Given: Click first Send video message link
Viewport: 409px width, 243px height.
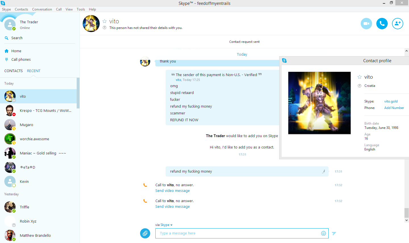Looking at the screenshot, I should point(172,191).
